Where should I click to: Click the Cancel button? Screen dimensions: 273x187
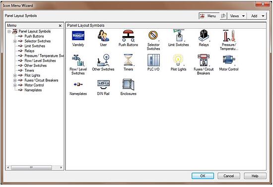pyautogui.click(x=229, y=176)
